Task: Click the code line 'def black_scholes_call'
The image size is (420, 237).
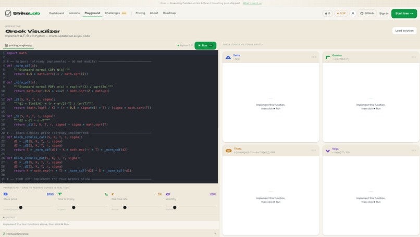Action: pos(44,137)
